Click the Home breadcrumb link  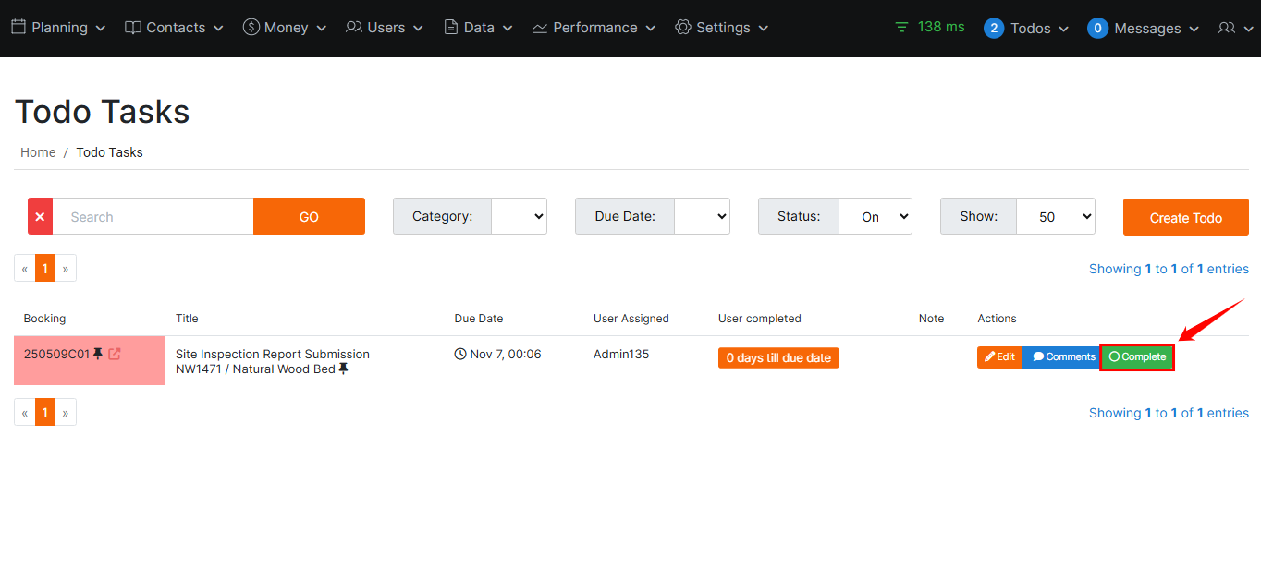click(x=38, y=152)
